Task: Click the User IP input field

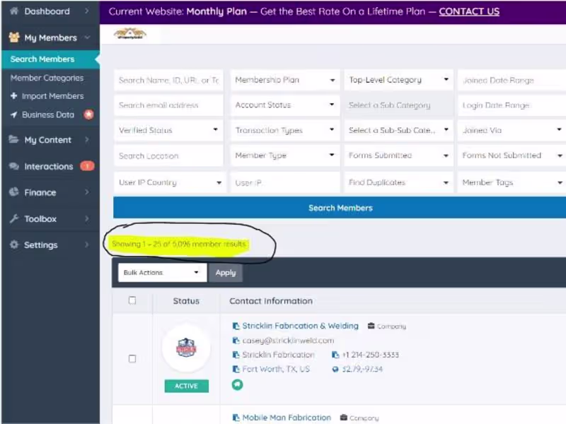Action: (x=285, y=183)
